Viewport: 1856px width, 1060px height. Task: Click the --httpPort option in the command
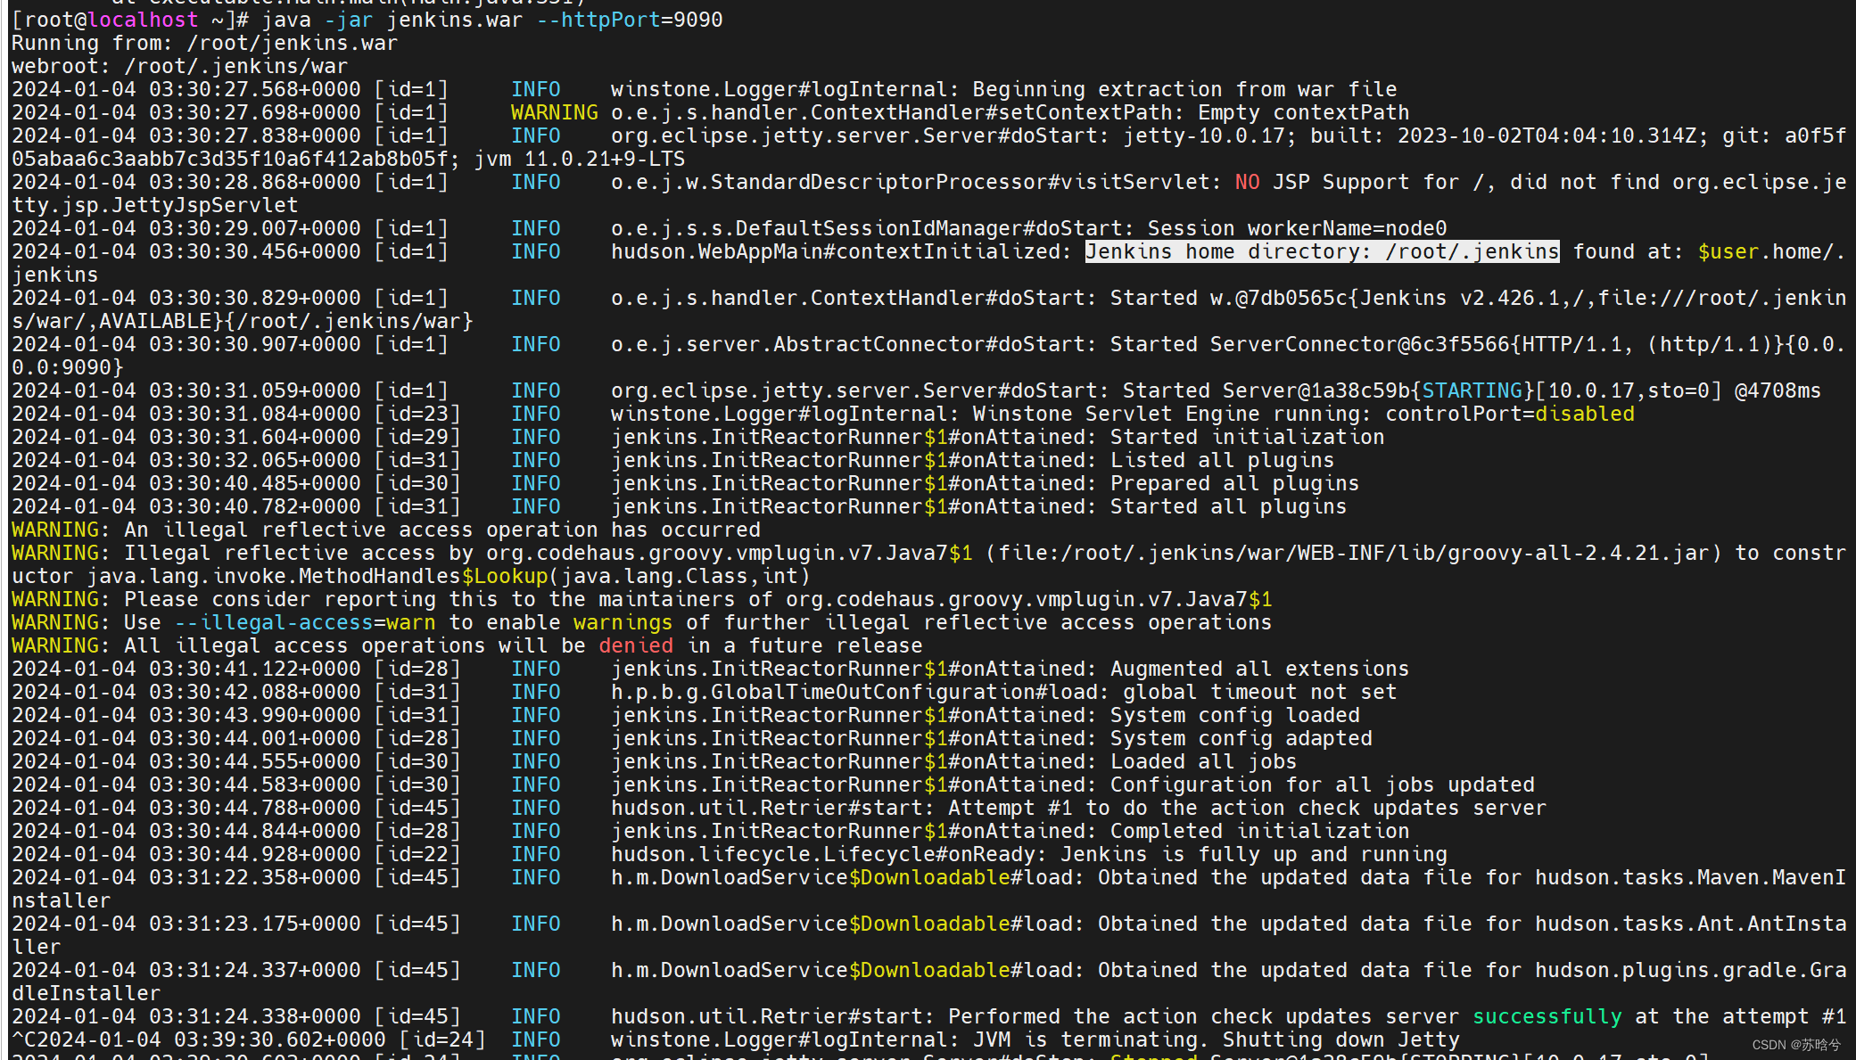click(598, 20)
